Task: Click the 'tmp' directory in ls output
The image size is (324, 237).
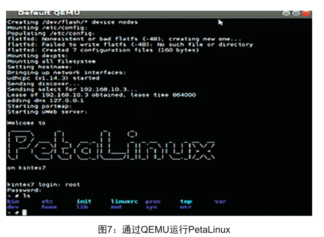Action: [186, 202]
